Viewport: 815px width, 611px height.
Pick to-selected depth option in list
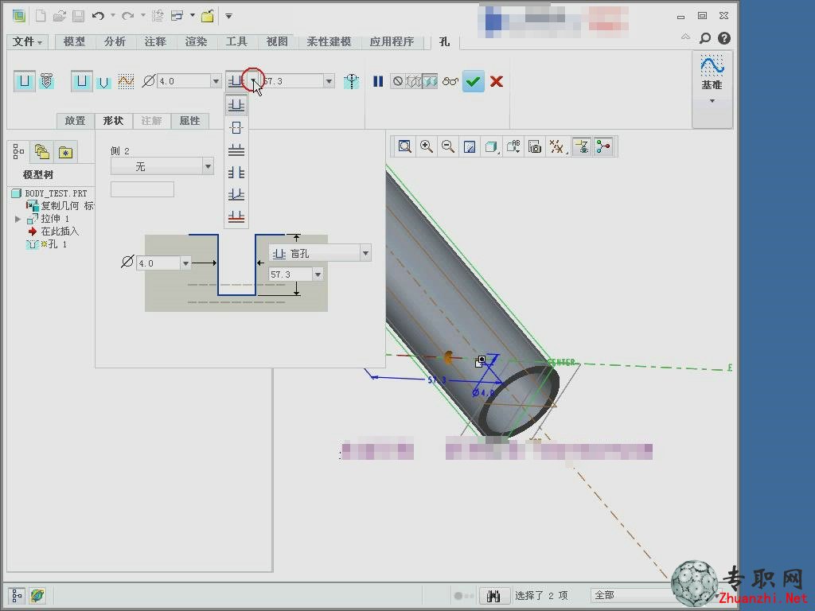click(236, 216)
